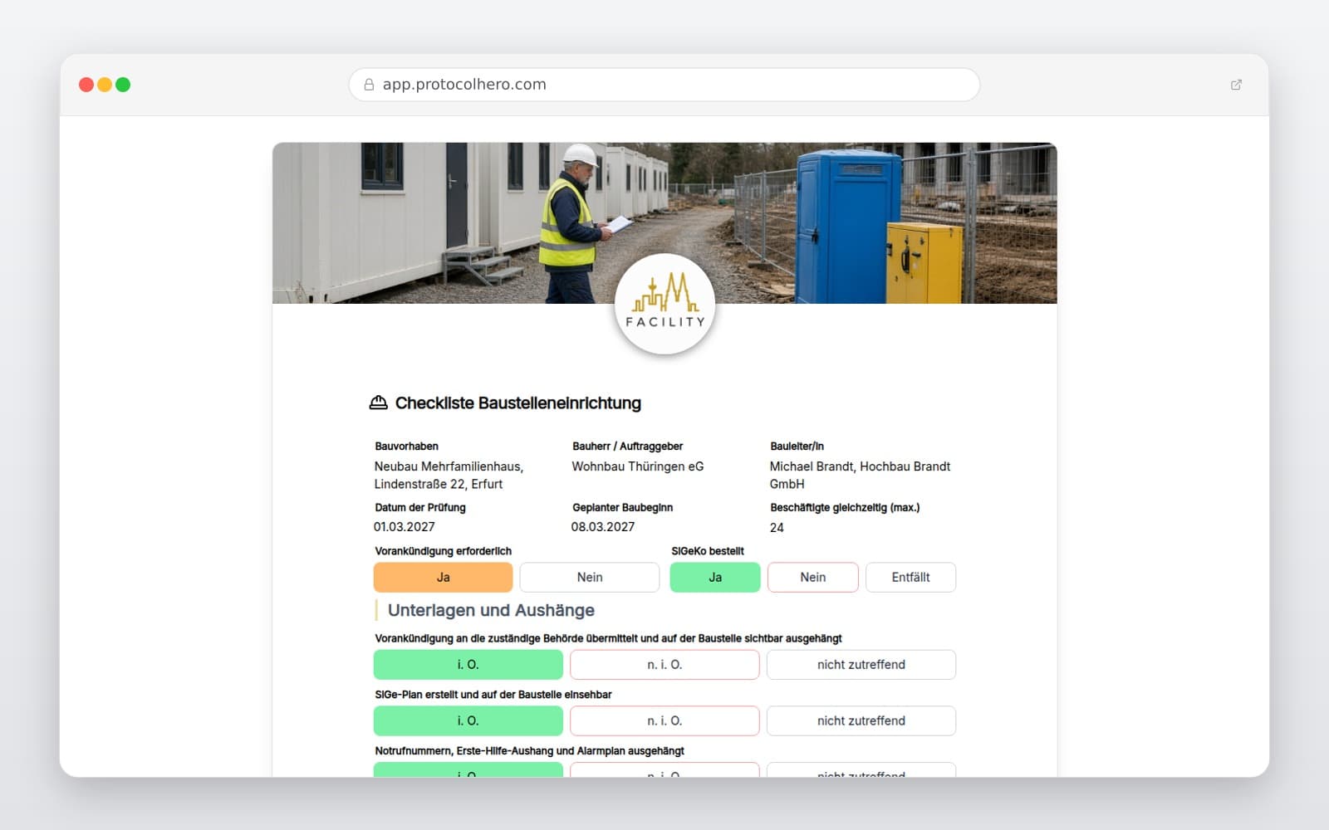Screen dimensions: 1329x830
Task: Set SiGe-Plan erstellt to nicht zutreffend
Action: 861,720
